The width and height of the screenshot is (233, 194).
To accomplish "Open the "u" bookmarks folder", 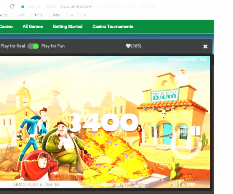I will click(x=70, y=15).
